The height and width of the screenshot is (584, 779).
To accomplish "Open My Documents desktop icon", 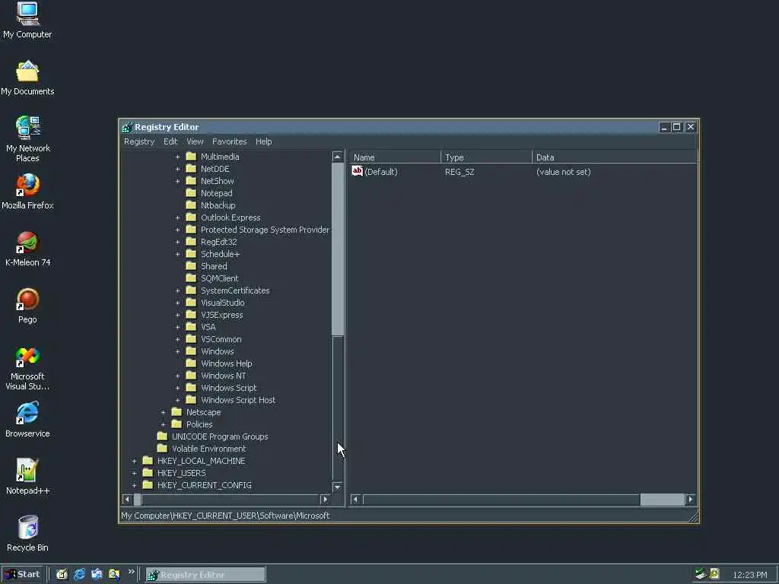I will (x=27, y=78).
